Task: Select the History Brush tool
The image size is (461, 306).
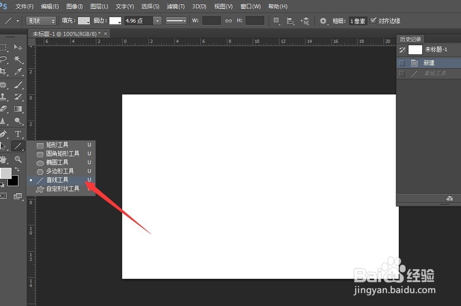Action: click(18, 97)
